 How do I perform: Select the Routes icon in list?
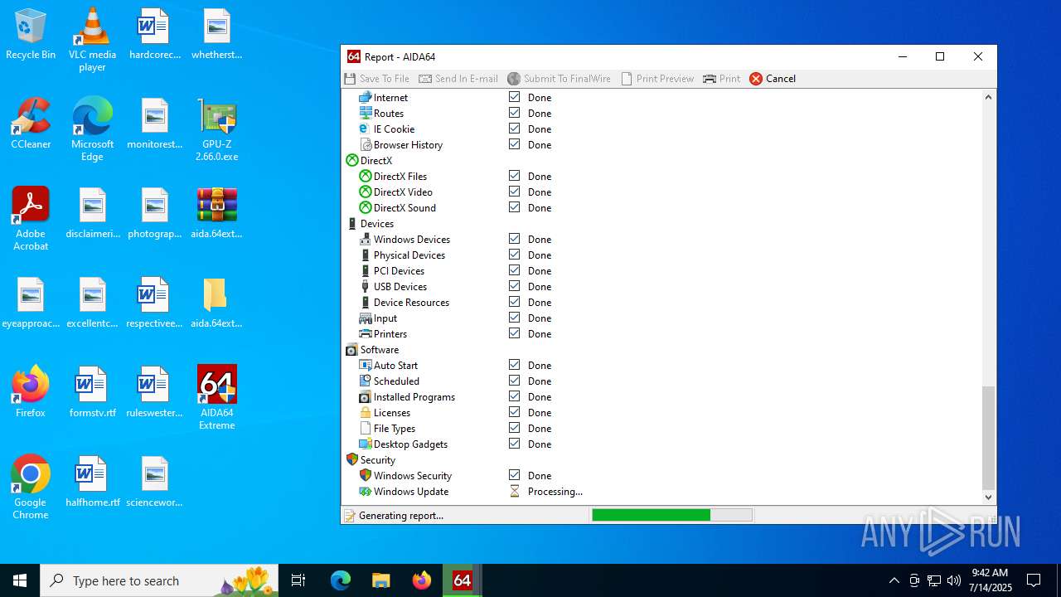(x=365, y=113)
